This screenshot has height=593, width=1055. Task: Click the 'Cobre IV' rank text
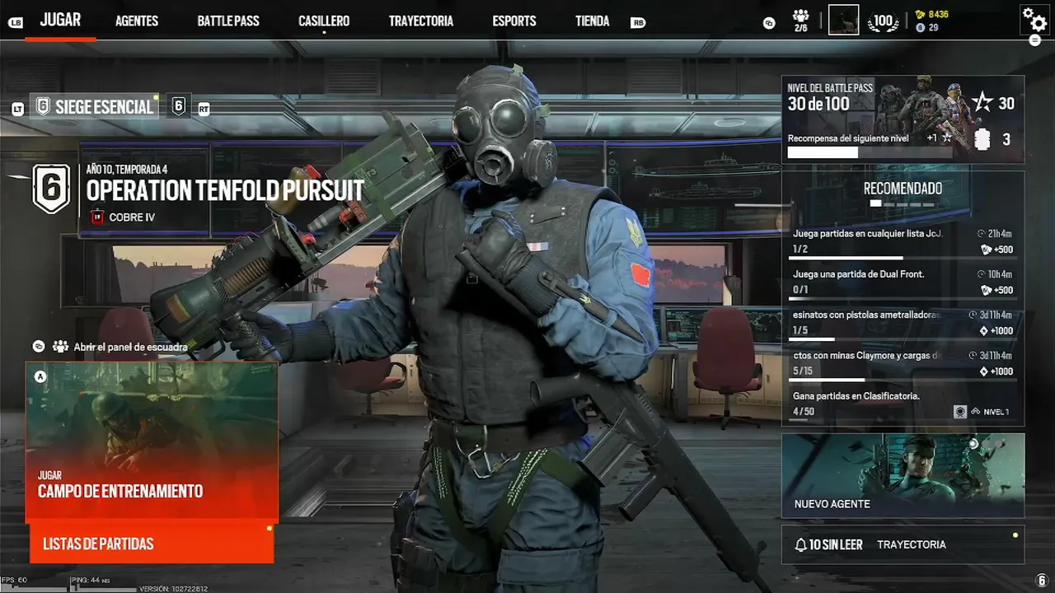tap(132, 217)
